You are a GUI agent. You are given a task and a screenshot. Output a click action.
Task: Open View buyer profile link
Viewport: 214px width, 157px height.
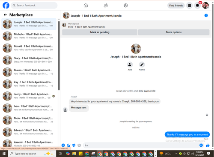click(x=147, y=91)
